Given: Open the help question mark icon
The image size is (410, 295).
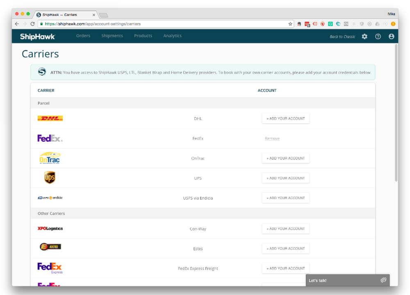Looking at the screenshot, I should (x=378, y=36).
